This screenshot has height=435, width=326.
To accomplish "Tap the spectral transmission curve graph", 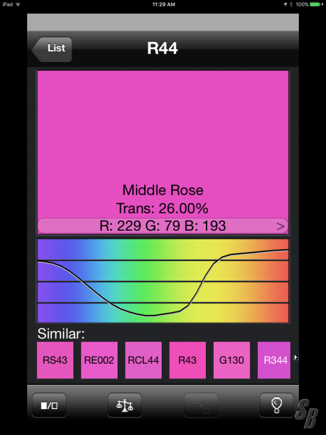I will (163, 281).
